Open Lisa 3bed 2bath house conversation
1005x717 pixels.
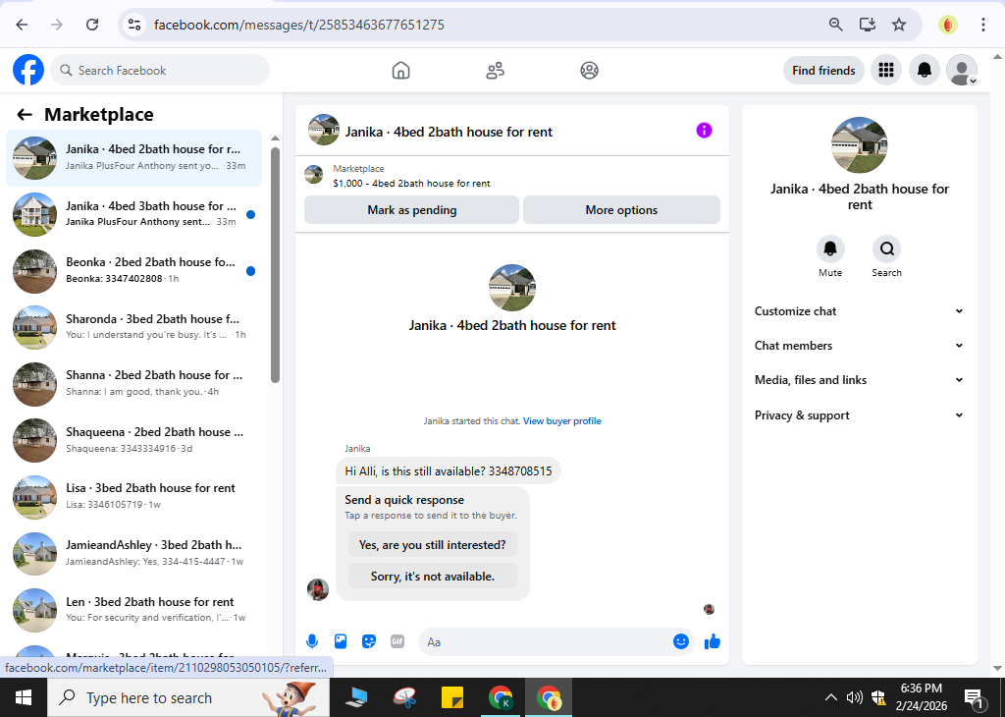coord(133,496)
